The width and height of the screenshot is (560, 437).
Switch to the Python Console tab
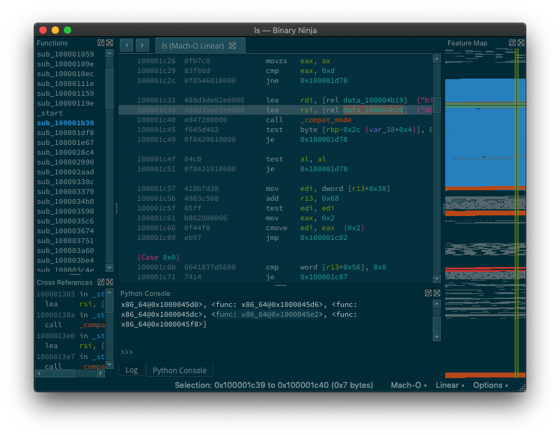180,370
